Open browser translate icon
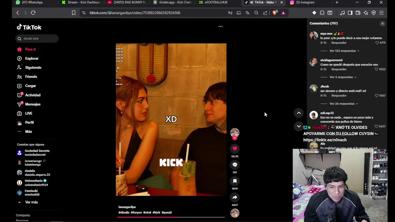Viewport: 395px width, 222px height. pos(247,13)
